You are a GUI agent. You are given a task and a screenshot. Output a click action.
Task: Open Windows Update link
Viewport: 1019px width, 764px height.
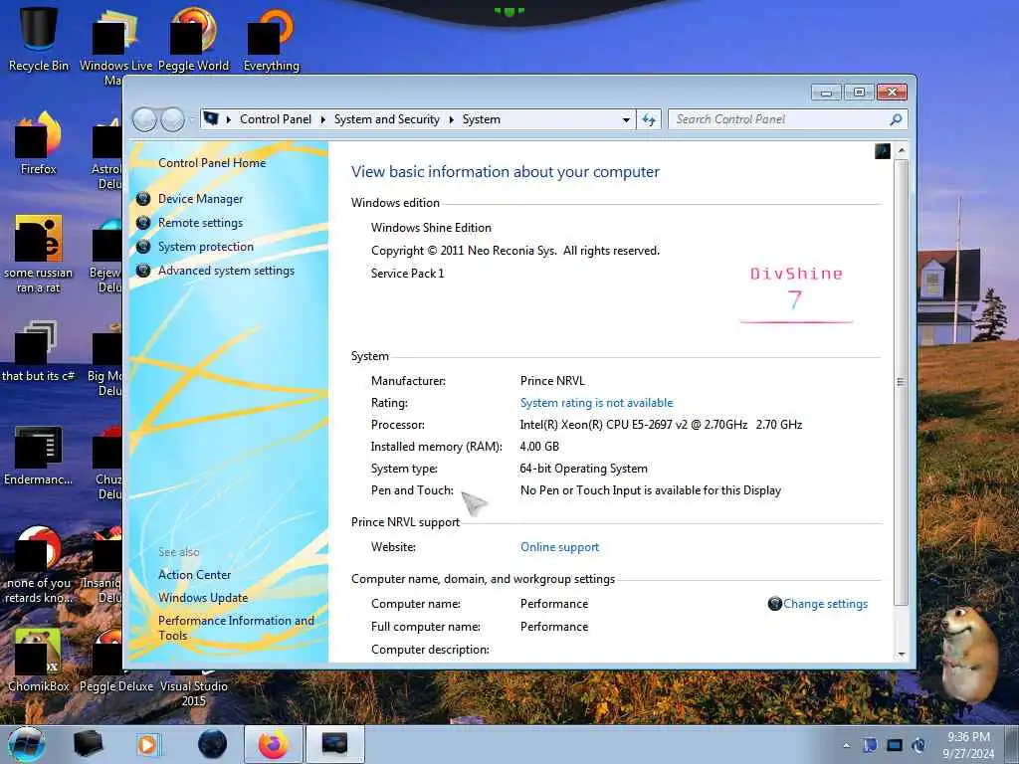(203, 598)
